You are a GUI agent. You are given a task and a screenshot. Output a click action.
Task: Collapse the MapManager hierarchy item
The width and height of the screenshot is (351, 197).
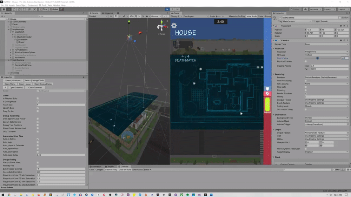click(x=8, y=29)
